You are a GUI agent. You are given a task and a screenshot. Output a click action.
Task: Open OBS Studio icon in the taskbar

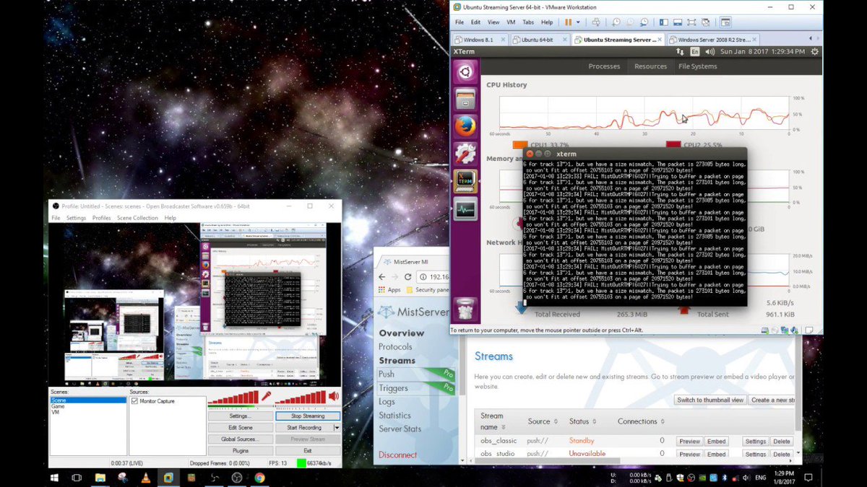236,478
